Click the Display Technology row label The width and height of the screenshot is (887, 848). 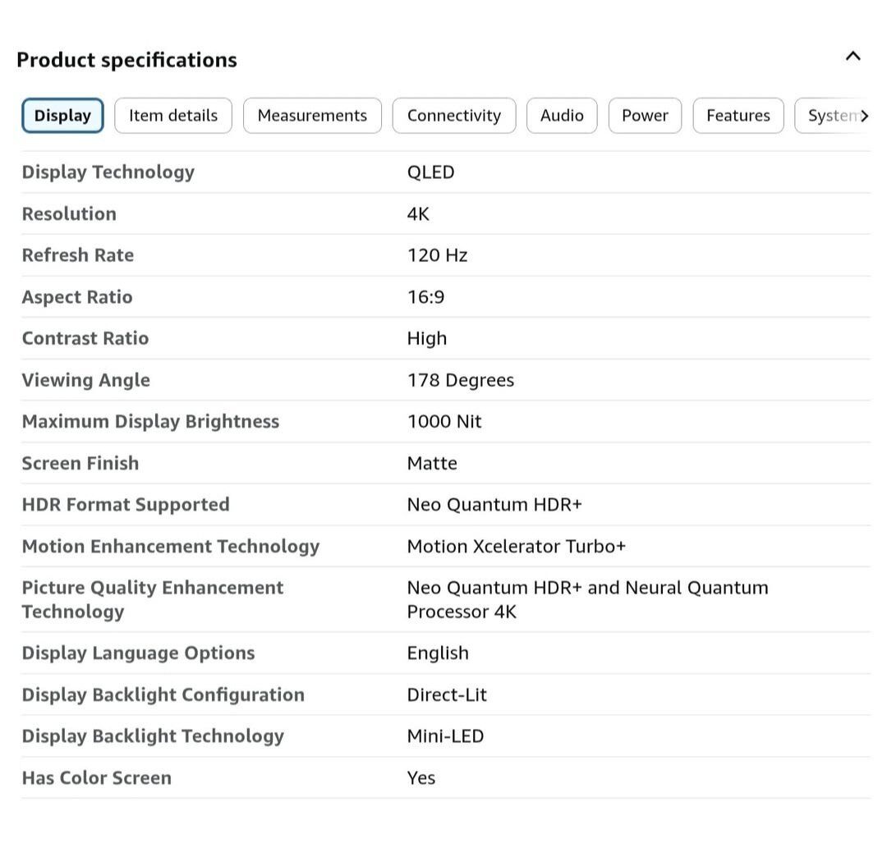[x=108, y=172]
